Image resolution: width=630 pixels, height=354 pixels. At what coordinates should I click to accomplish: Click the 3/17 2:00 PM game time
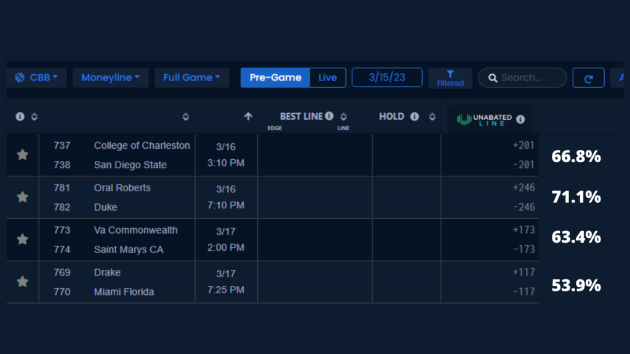pyautogui.click(x=226, y=240)
